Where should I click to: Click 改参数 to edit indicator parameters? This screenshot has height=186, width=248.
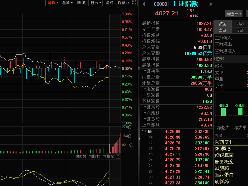[81, 157]
